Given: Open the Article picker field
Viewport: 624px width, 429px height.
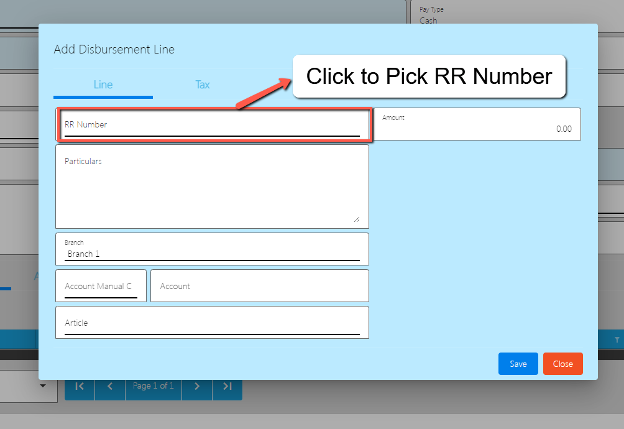Looking at the screenshot, I should (212, 323).
